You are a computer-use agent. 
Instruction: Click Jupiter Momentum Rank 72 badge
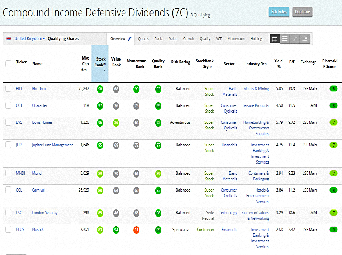click(136, 145)
